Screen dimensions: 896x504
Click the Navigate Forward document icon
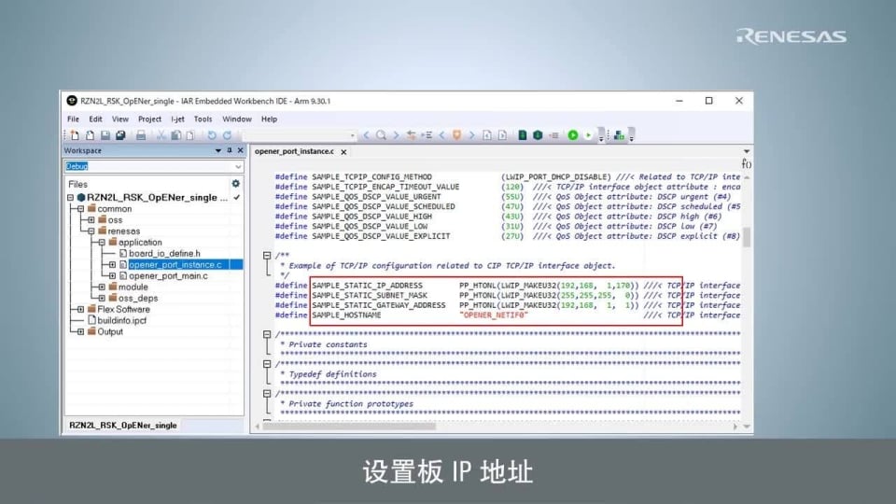pos(502,135)
